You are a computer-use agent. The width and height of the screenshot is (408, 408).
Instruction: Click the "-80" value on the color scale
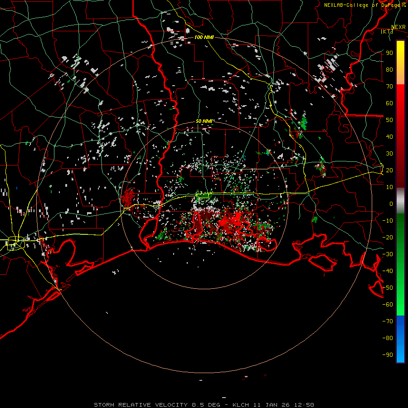click(x=388, y=338)
